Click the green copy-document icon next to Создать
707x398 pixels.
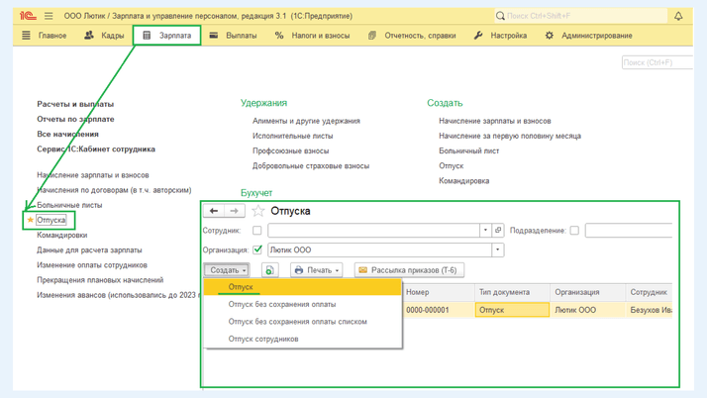(269, 270)
